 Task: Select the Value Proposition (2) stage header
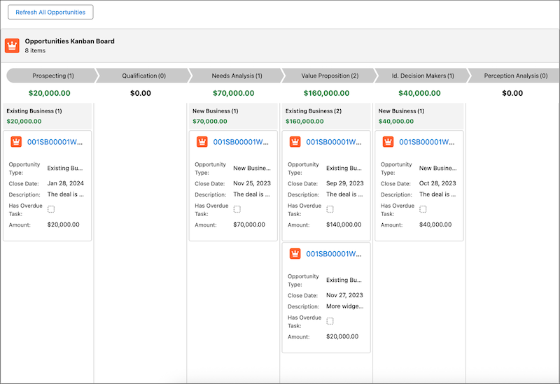[329, 76]
